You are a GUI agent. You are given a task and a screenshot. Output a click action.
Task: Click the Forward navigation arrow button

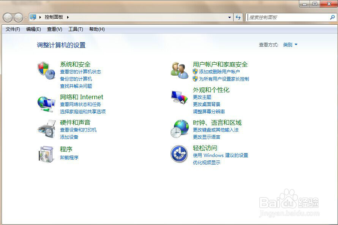(x=18, y=17)
